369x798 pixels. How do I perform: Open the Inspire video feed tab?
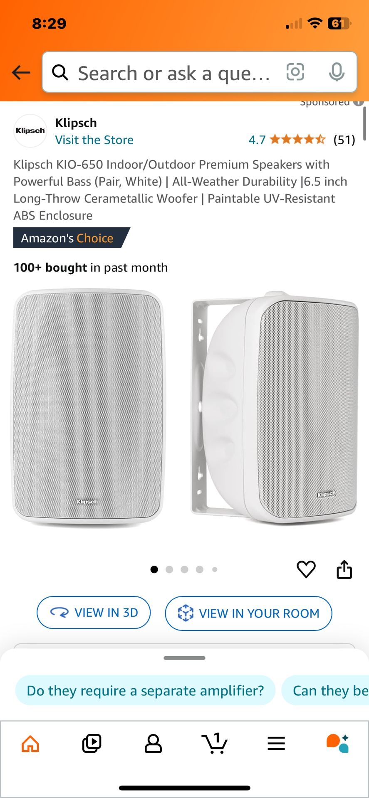pyautogui.click(x=92, y=744)
